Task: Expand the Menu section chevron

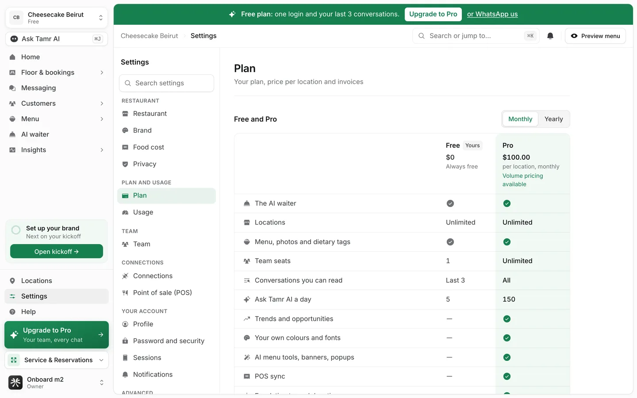Action: [102, 119]
